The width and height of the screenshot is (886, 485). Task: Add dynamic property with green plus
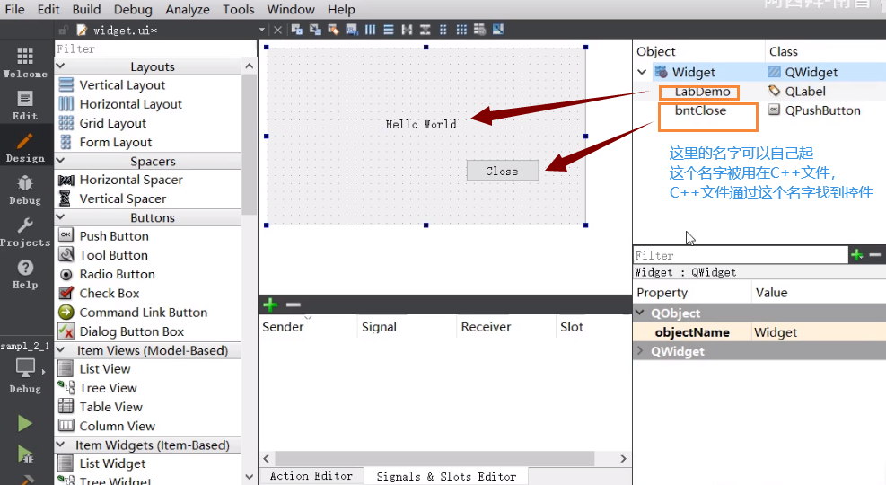click(x=856, y=255)
